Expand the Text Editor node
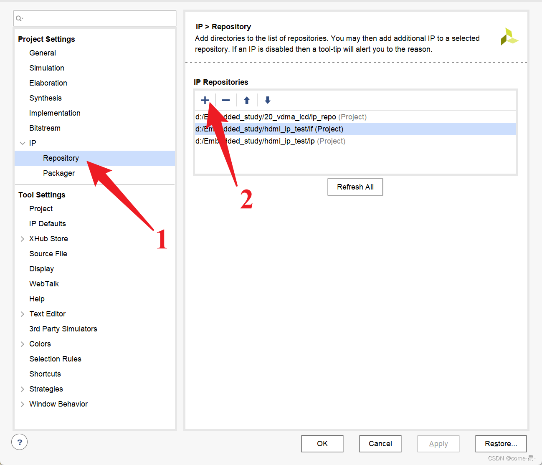The image size is (542, 465). point(23,314)
